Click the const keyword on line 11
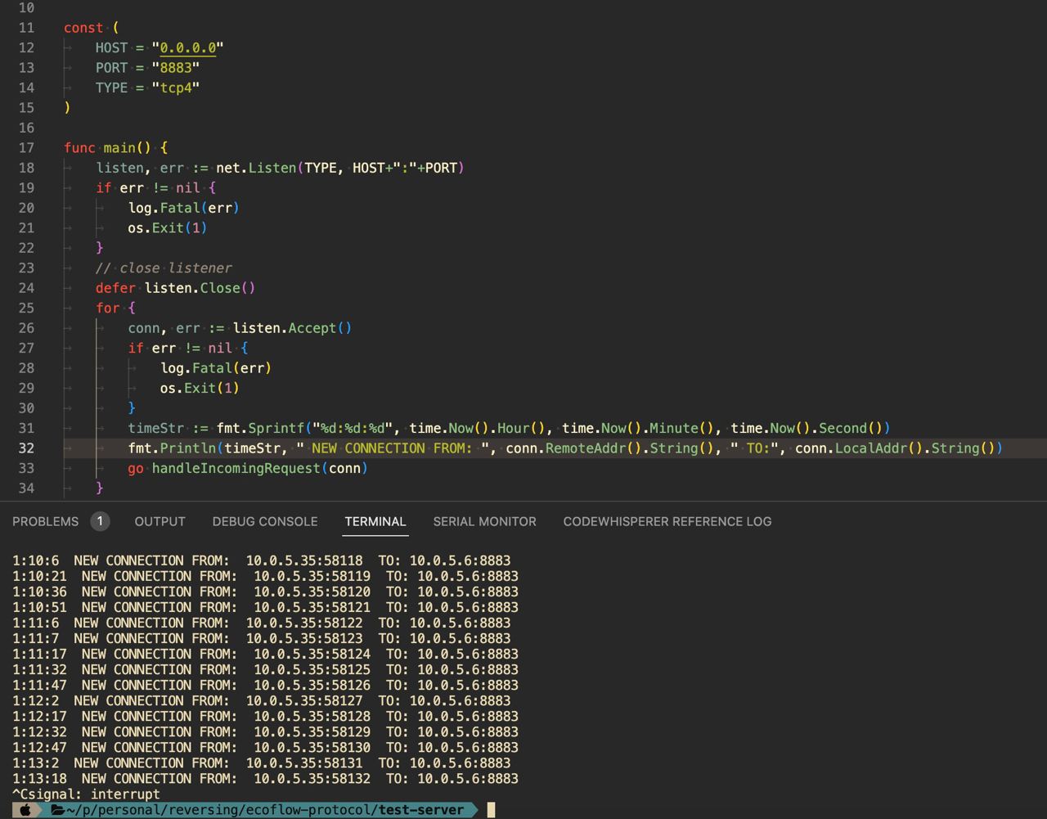 (83, 28)
